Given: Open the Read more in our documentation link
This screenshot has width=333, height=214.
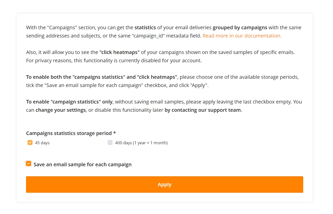Looking at the screenshot, I should (x=242, y=36).
